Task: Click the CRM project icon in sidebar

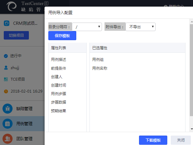Action: click(6, 23)
